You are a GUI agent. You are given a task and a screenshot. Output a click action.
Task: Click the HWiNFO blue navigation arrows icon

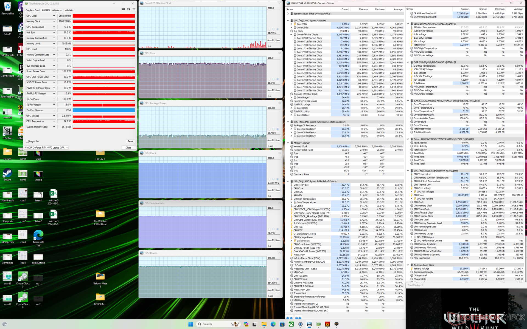point(289,318)
